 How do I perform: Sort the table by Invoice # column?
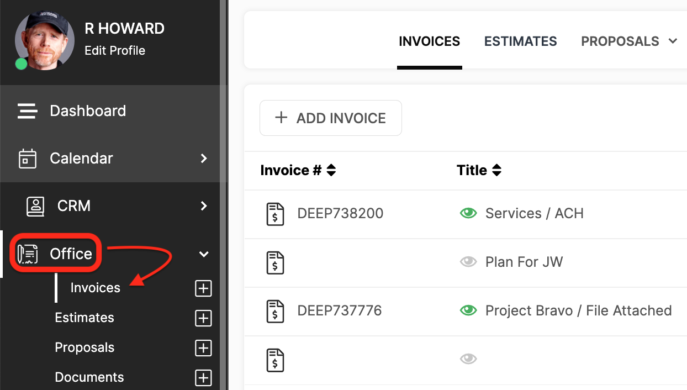click(x=330, y=170)
